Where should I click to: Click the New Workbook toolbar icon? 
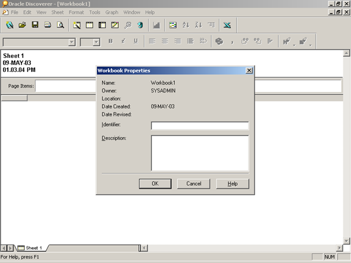[10, 25]
